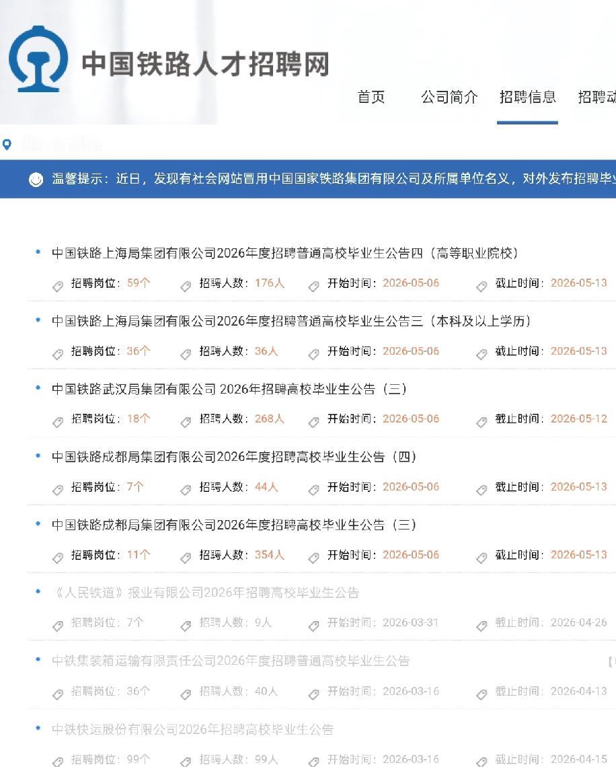Click tag icon beside 招聘人数 36人

186,354
